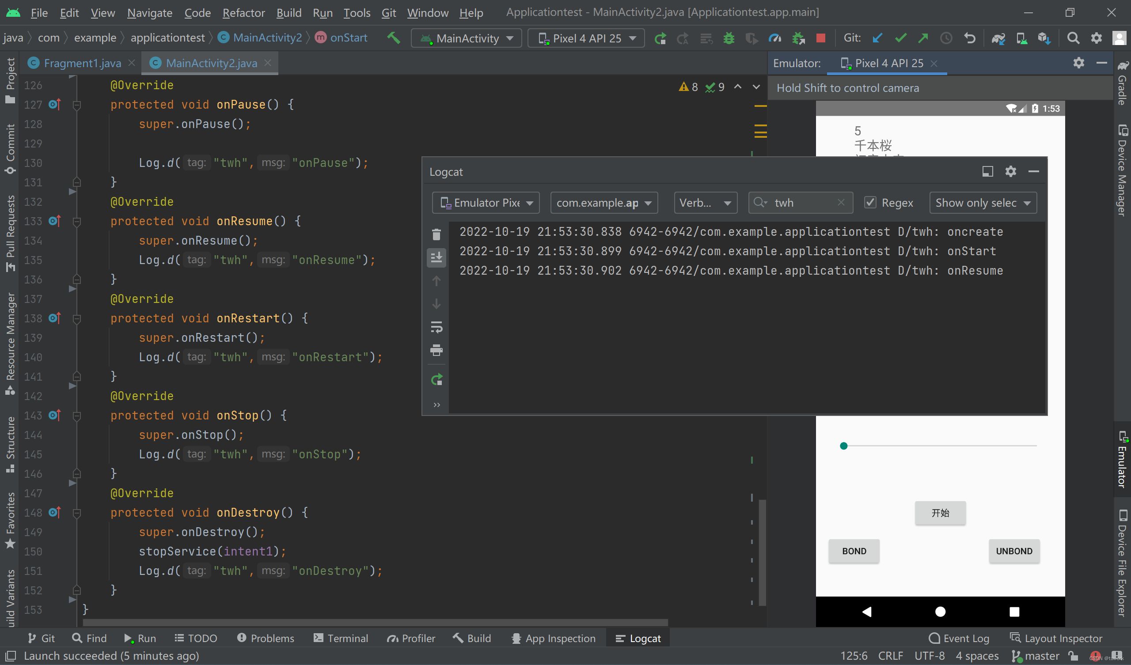Click the BOND button in emulator
Viewport: 1131px width, 665px height.
pos(854,550)
